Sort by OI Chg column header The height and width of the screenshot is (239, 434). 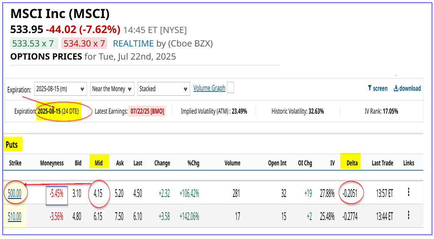(305, 163)
